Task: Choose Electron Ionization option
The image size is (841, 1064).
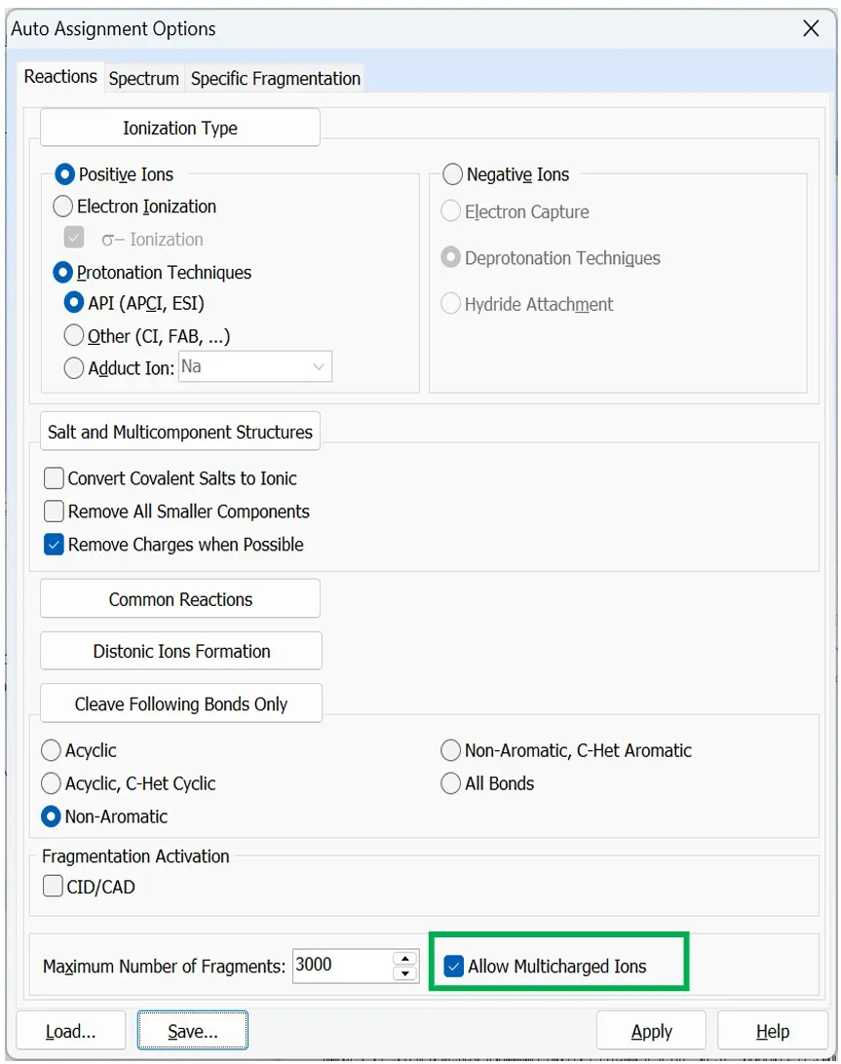Action: [63, 207]
